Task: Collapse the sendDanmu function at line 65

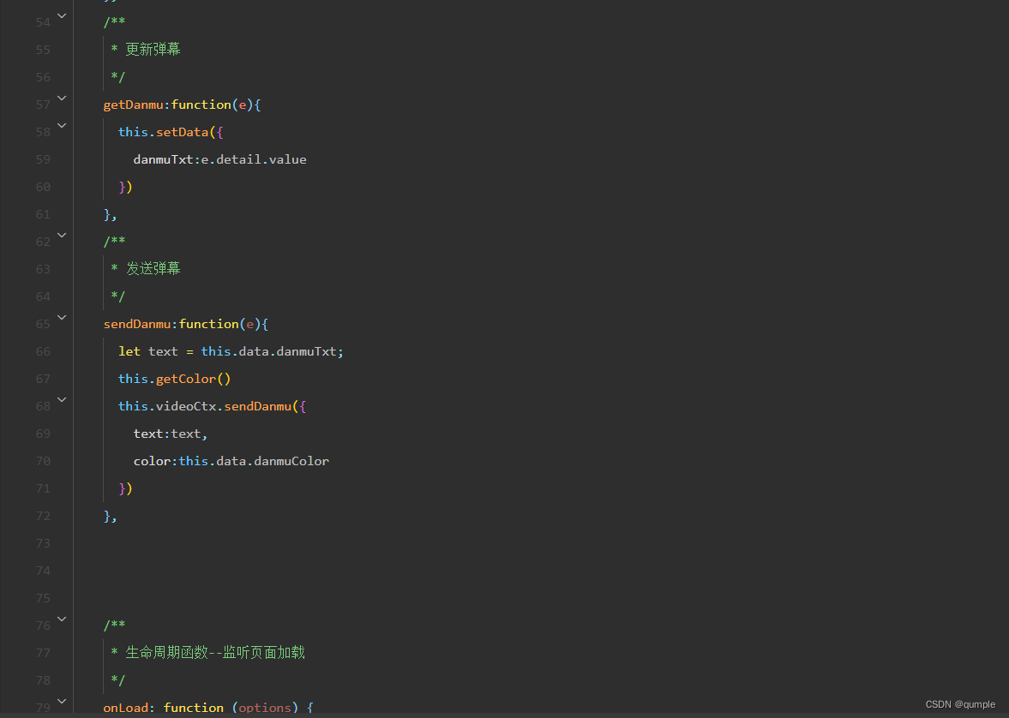Action: 62,317
